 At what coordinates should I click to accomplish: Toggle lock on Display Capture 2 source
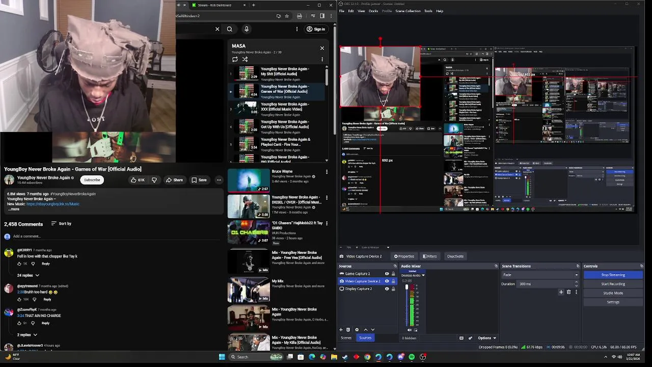[x=393, y=289]
